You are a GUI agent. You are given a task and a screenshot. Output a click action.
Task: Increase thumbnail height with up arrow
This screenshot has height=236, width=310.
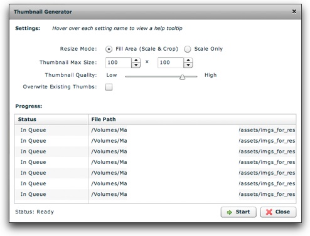tap(188, 60)
